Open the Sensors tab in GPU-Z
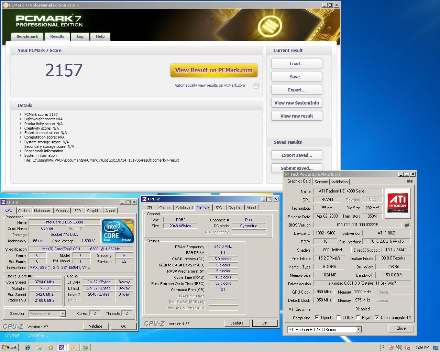 (x=321, y=182)
